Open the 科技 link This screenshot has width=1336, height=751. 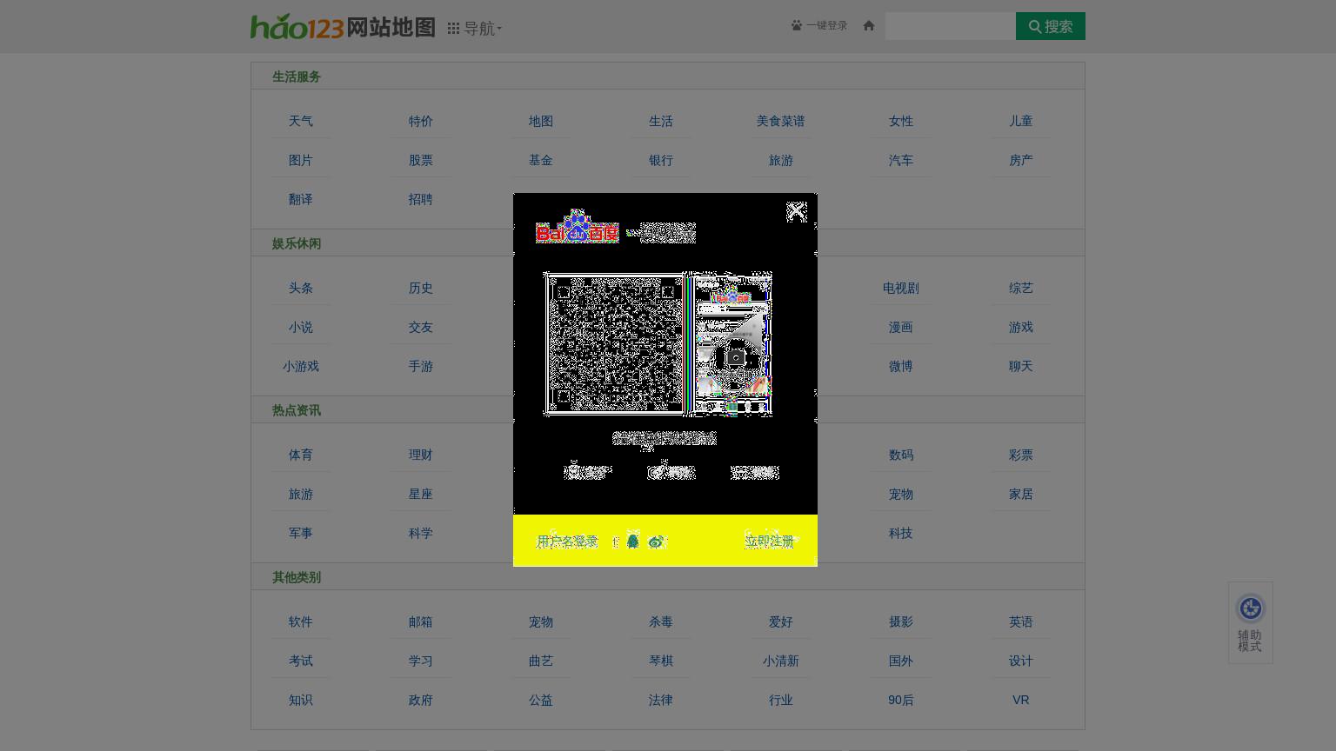pos(901,534)
